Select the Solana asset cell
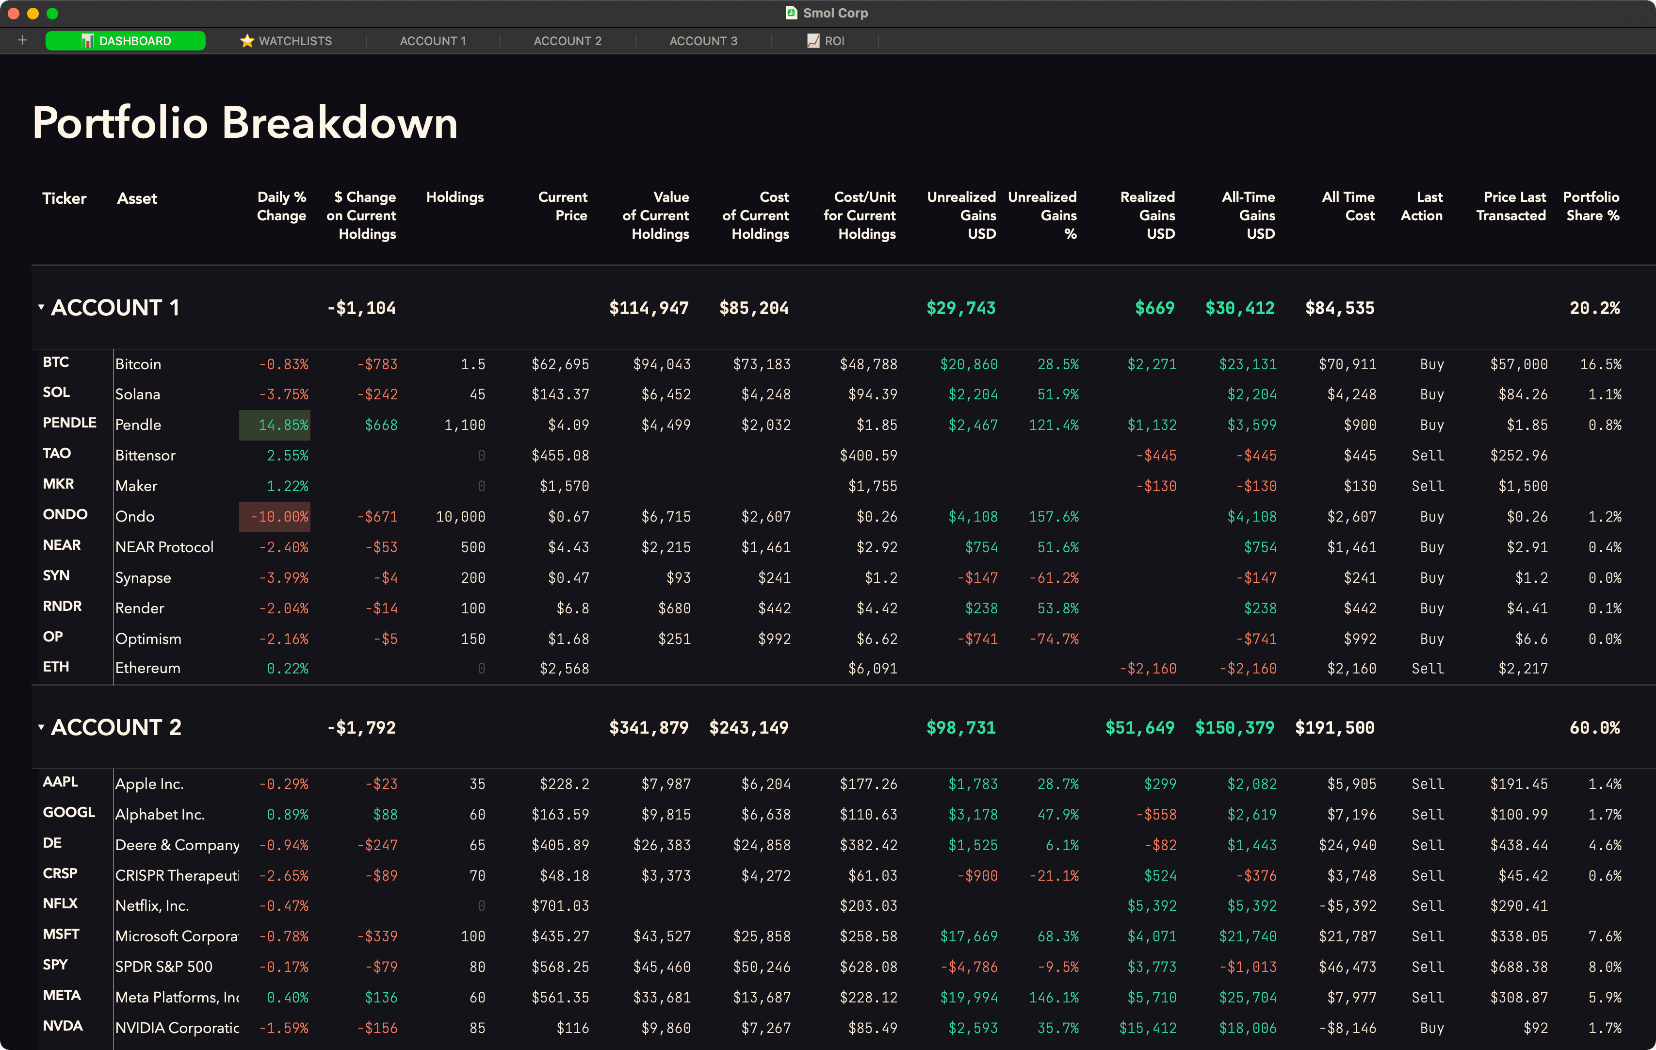1656x1050 pixels. tap(138, 394)
